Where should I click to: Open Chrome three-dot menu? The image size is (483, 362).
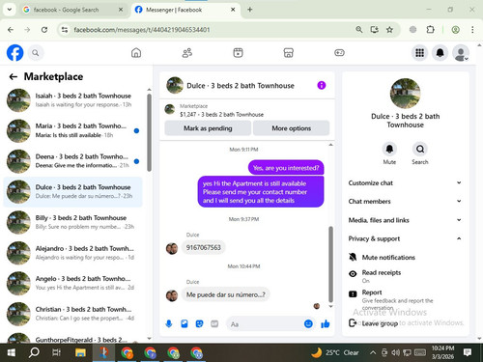click(x=472, y=30)
